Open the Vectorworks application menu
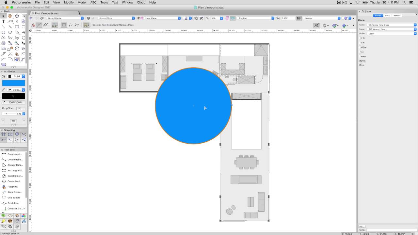This screenshot has height=235, width=418. (21, 2)
